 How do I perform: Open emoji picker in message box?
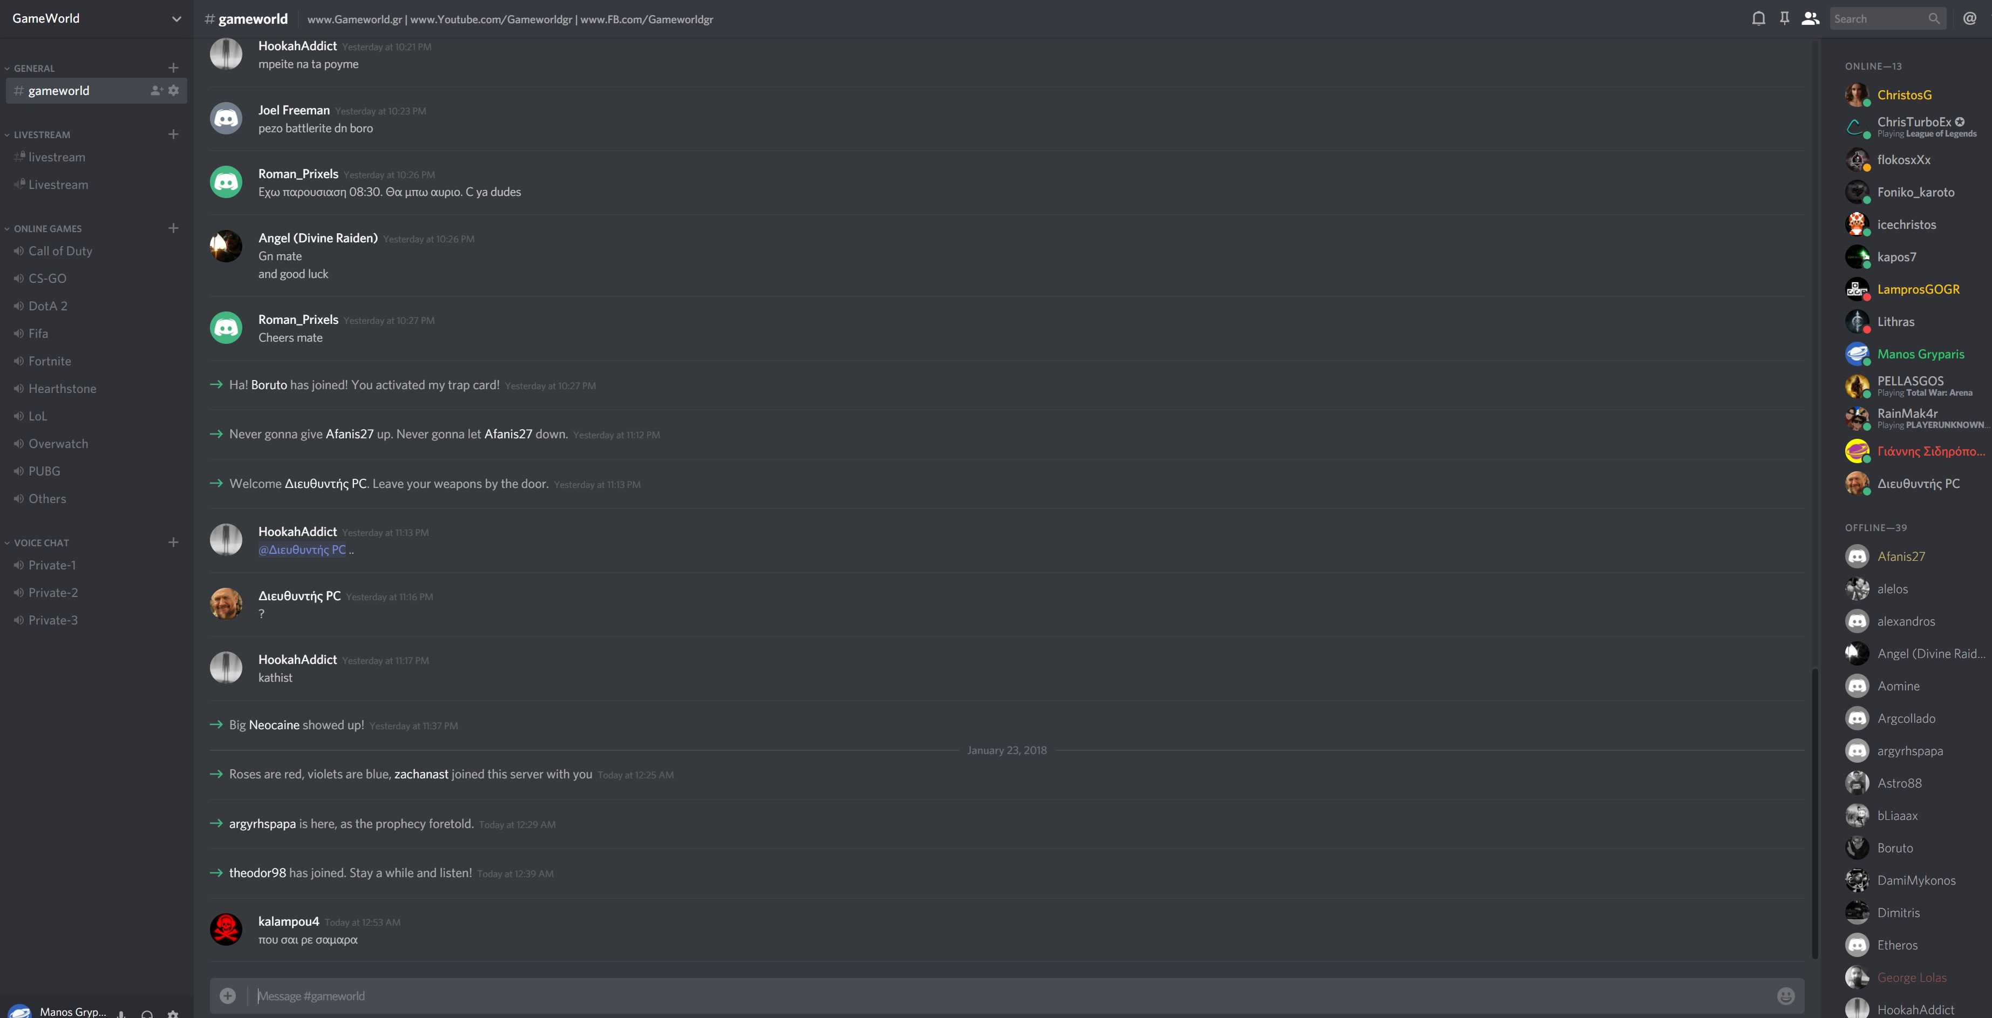[1785, 995]
